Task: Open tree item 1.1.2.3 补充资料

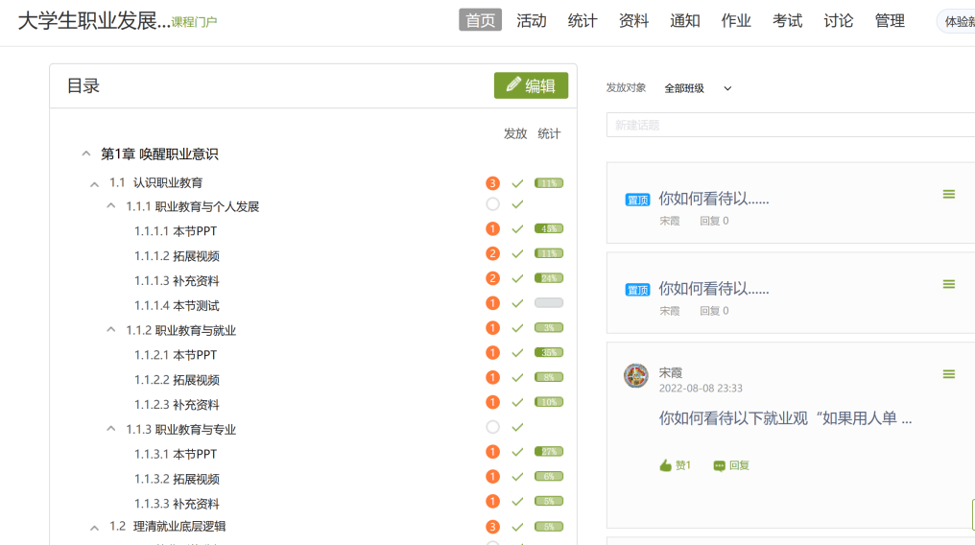Action: 177,405
